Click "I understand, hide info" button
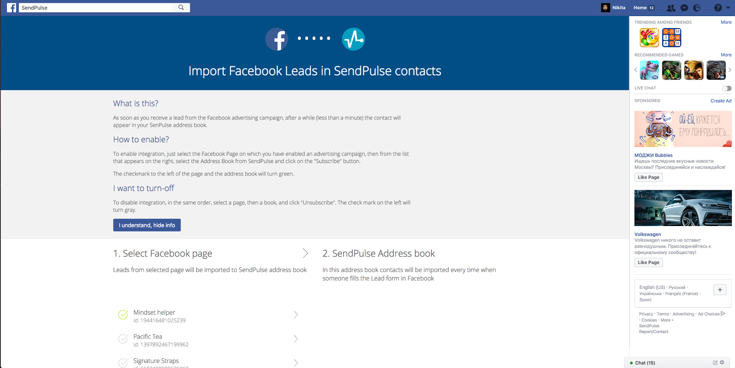735x368 pixels. click(x=147, y=225)
